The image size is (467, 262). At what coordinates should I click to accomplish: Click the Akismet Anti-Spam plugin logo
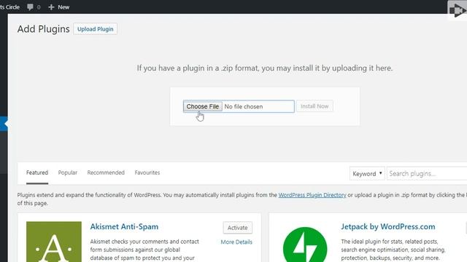pos(54,242)
